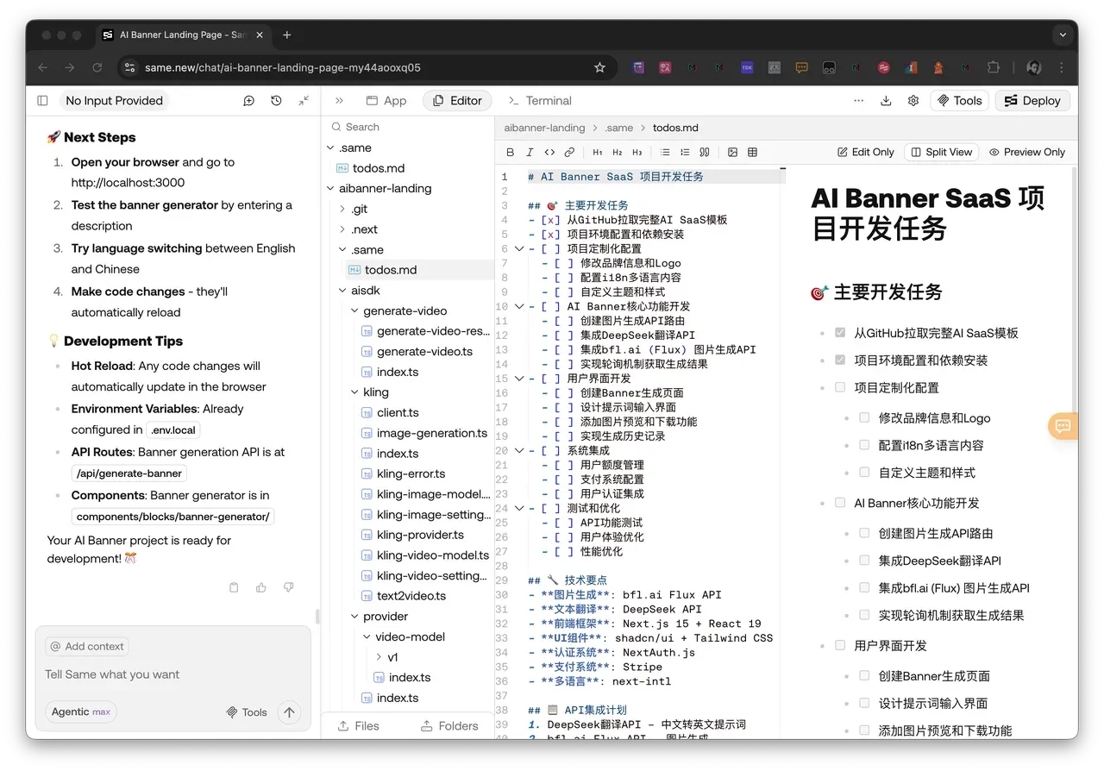The width and height of the screenshot is (1104, 771).
Task: Insert a table via the toolbar icon
Action: (752, 153)
